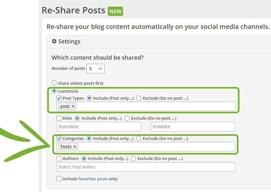
Task: Open the 'favorites posts' link
Action: coord(93,179)
